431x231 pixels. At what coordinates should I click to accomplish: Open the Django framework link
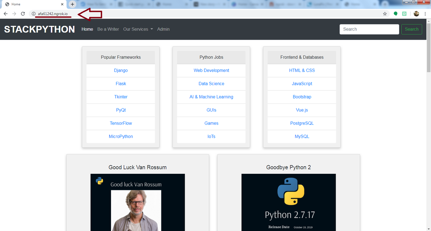point(121,70)
